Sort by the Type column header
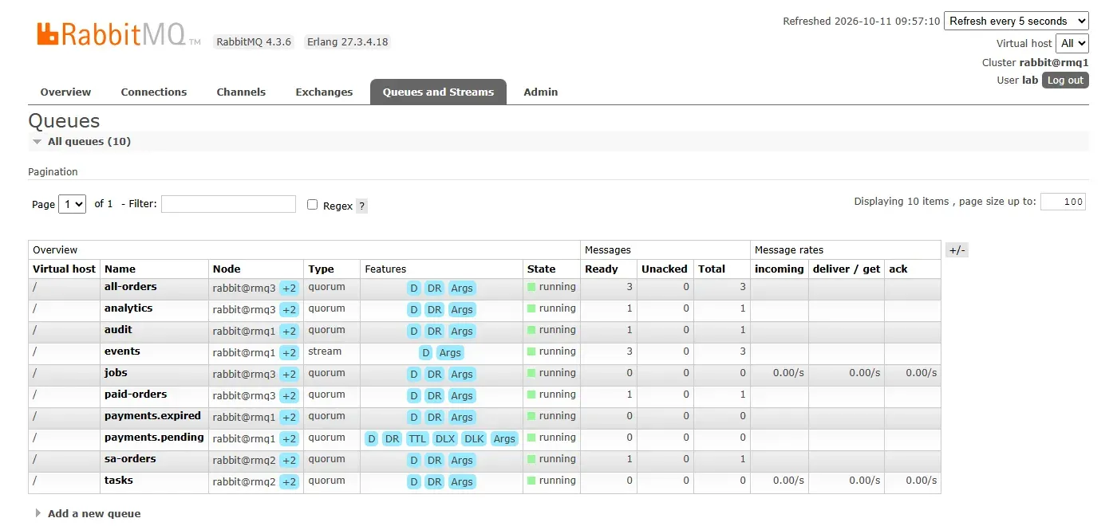The image size is (1117, 526). point(322,269)
